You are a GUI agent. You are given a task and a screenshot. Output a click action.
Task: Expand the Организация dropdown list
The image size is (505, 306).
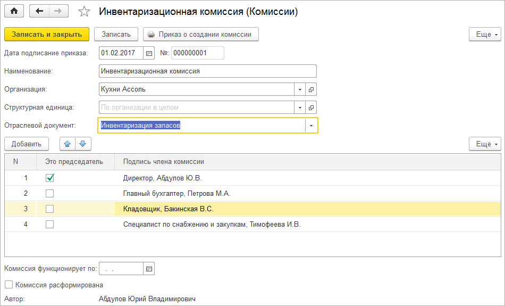point(300,89)
